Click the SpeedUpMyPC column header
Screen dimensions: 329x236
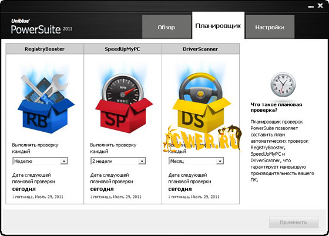(x=123, y=49)
